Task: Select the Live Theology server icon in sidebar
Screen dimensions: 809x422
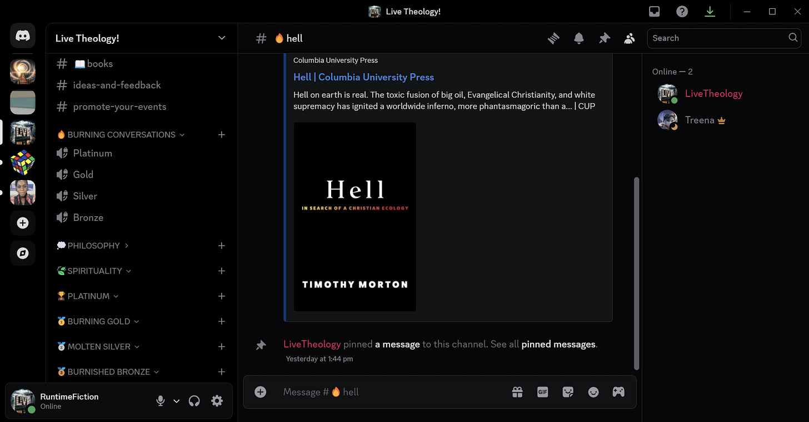Action: coord(23,132)
